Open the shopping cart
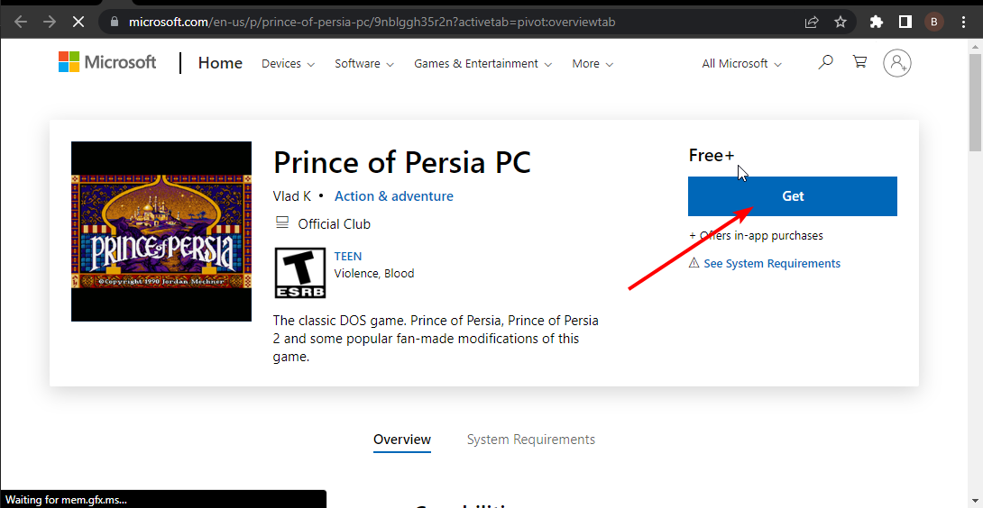983x508 pixels. point(859,62)
